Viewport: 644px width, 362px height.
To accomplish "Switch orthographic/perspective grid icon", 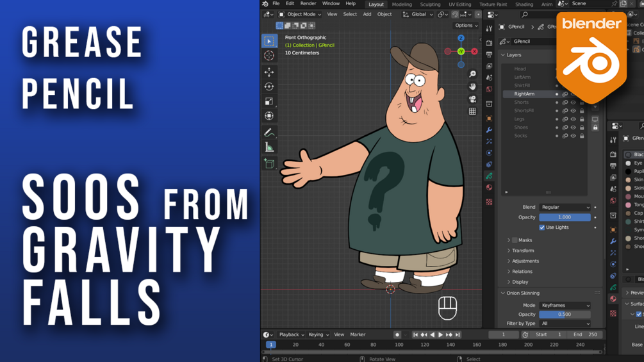I will point(473,111).
